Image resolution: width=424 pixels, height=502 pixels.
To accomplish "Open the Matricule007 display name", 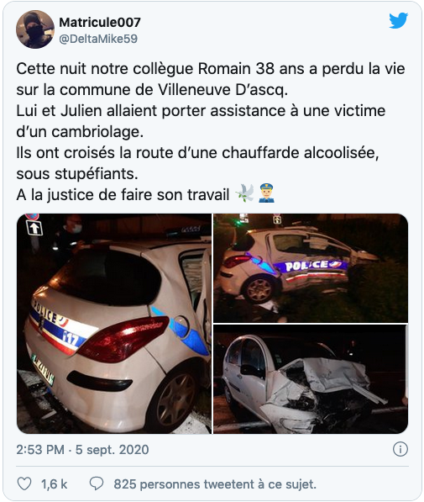I will coord(100,23).
